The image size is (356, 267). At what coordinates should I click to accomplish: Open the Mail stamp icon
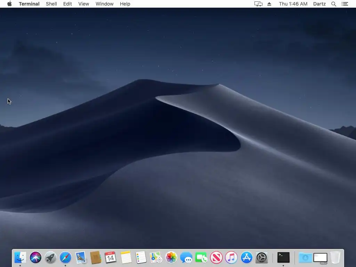(x=81, y=258)
